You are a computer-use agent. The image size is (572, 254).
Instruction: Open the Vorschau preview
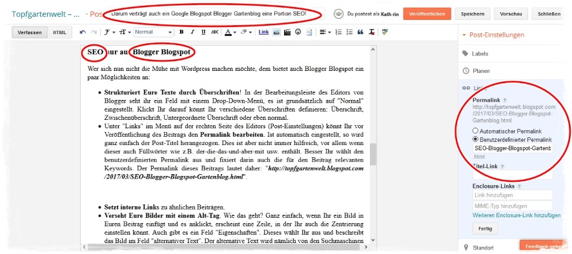(511, 14)
